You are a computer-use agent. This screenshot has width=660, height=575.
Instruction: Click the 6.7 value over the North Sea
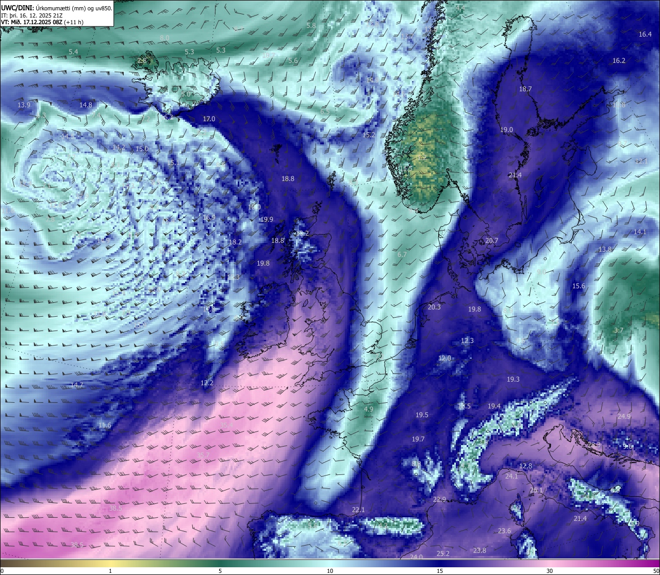click(x=402, y=254)
